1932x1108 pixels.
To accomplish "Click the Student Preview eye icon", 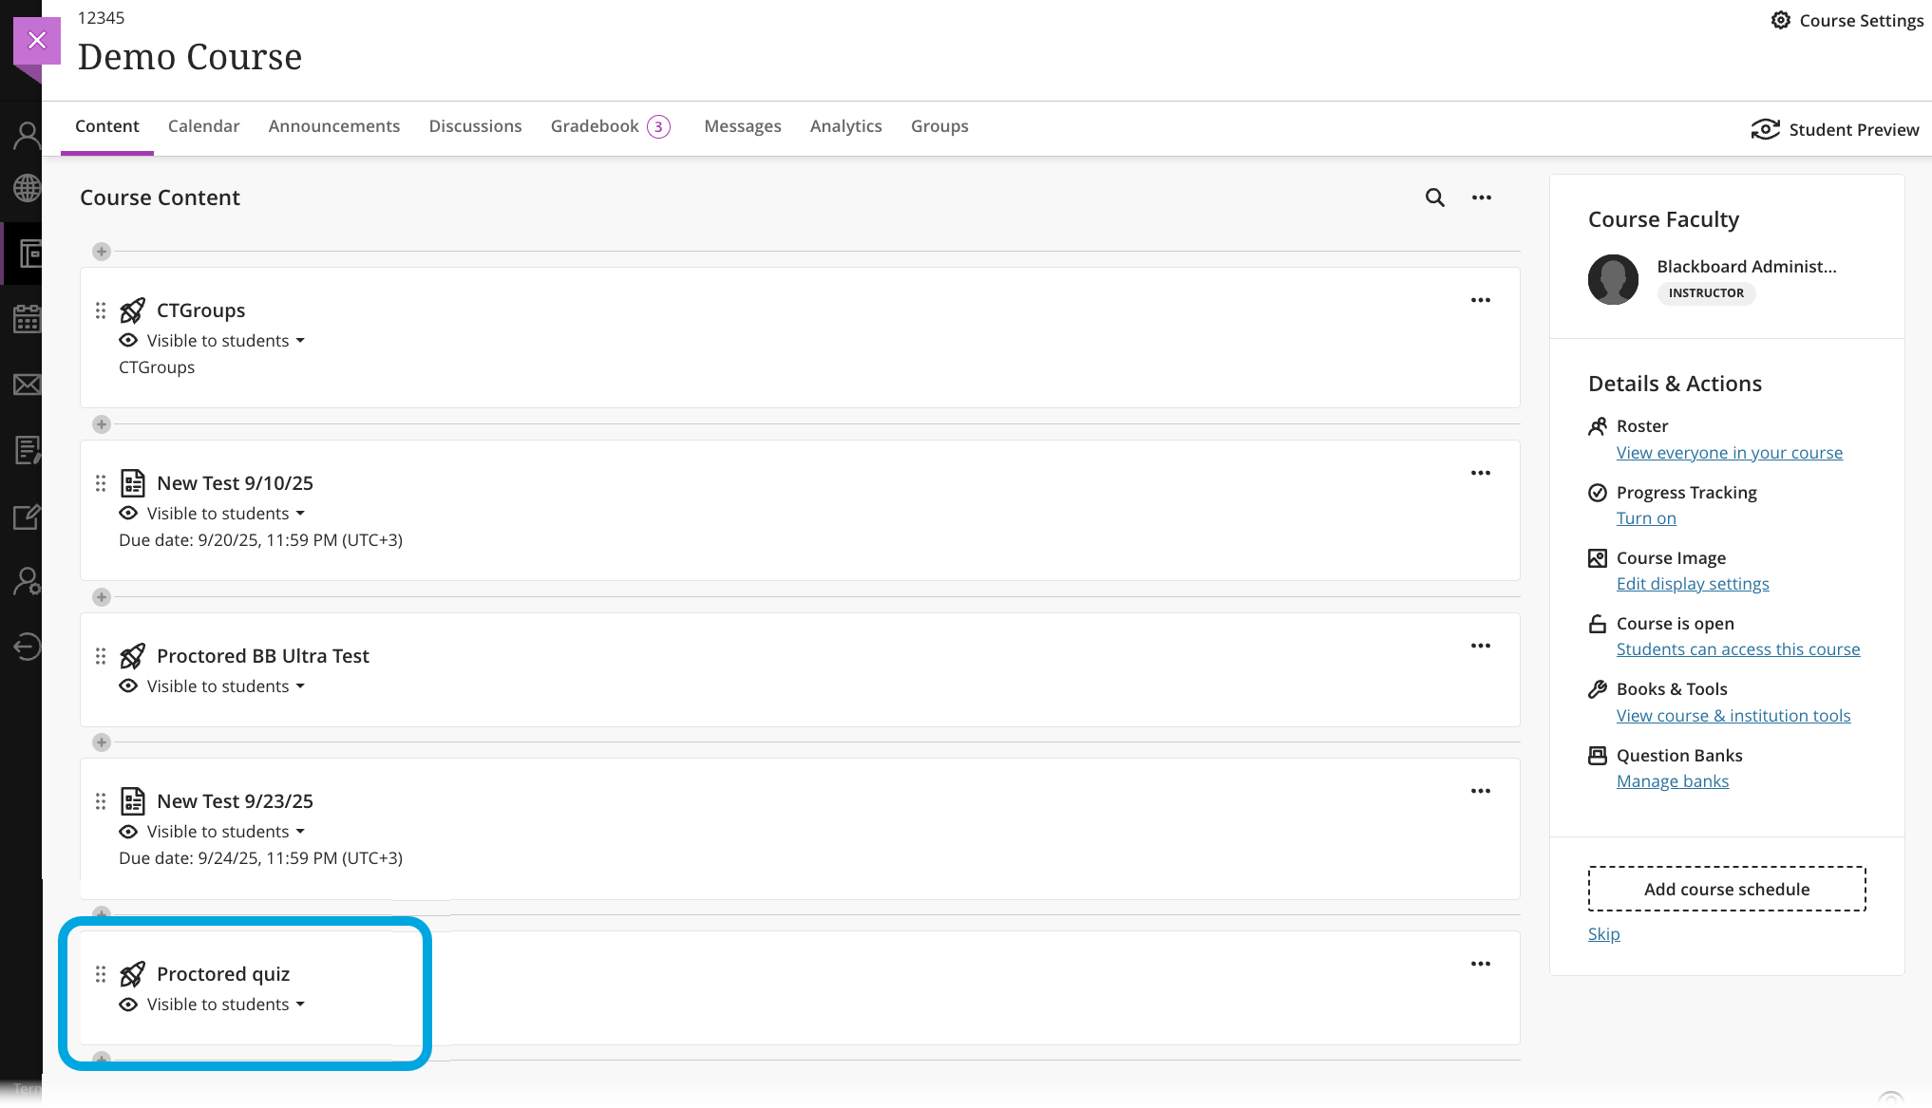I will click(1765, 129).
